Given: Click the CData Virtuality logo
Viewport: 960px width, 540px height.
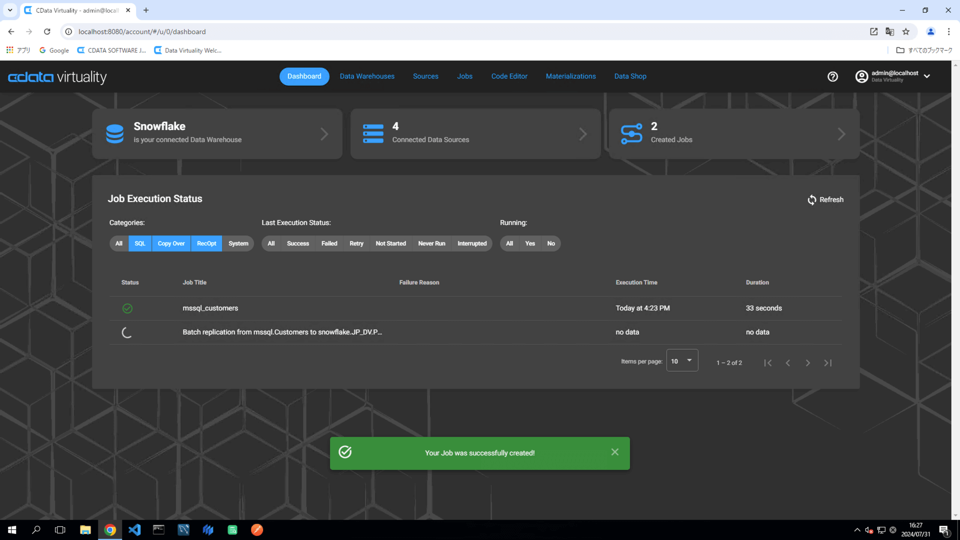Looking at the screenshot, I should tap(57, 77).
